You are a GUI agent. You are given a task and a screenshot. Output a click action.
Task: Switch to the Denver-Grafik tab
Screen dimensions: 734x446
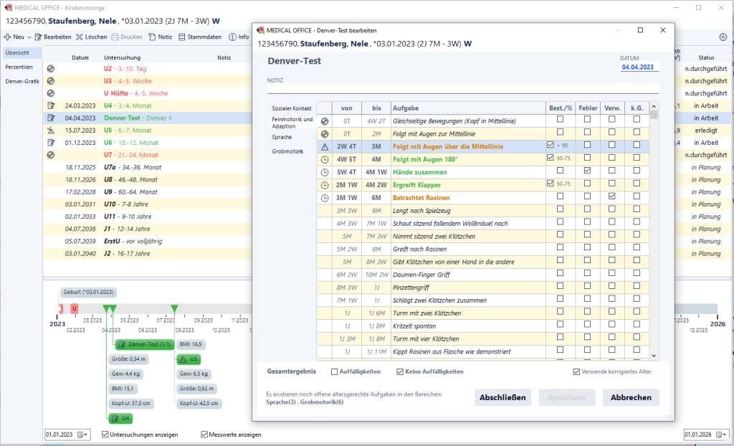22,81
